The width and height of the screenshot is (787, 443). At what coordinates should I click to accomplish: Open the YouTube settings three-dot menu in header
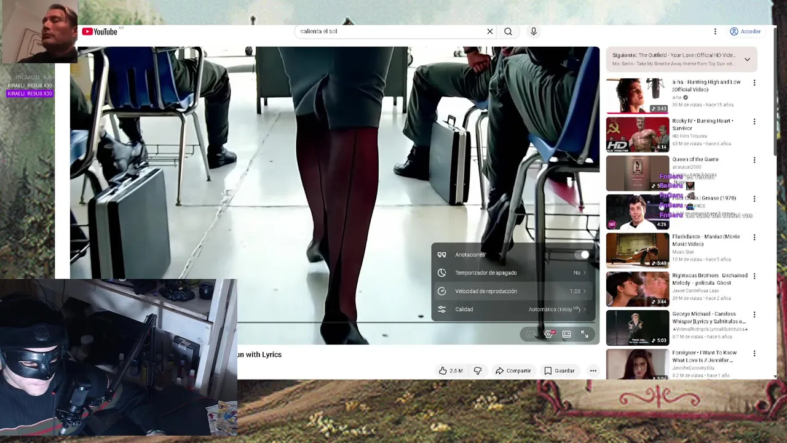click(x=715, y=31)
